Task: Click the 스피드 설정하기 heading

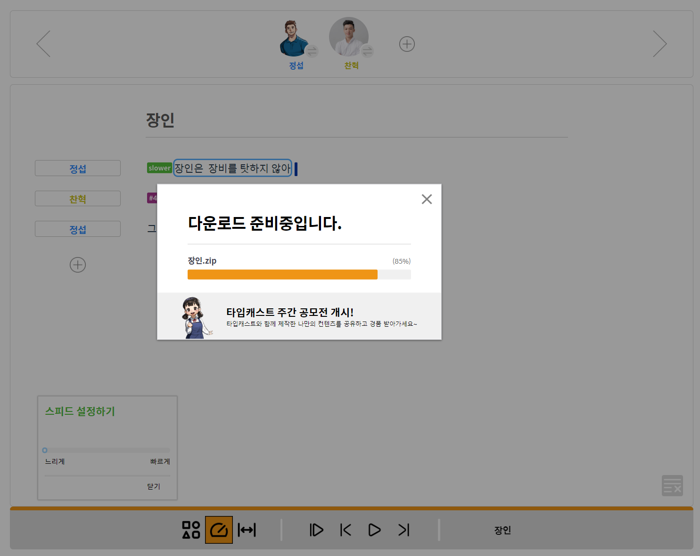Action: coord(80,411)
